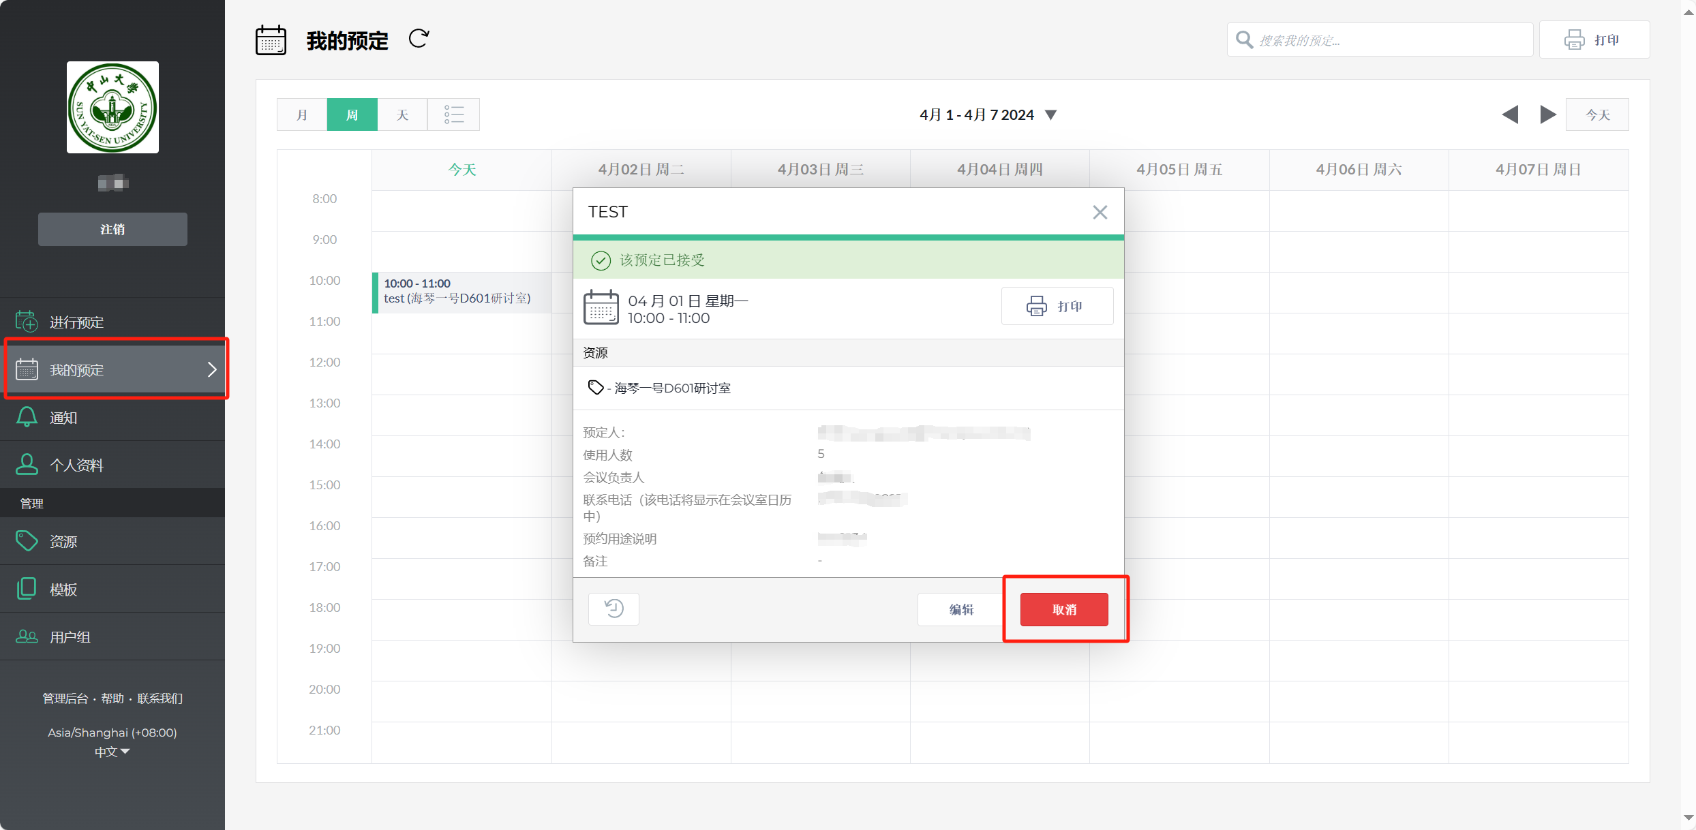The height and width of the screenshot is (830, 1696).
Task: Open 资源 tag item in sidebar
Action: point(63,541)
